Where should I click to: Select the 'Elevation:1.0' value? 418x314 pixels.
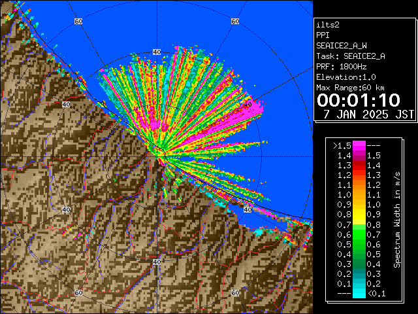click(x=346, y=77)
